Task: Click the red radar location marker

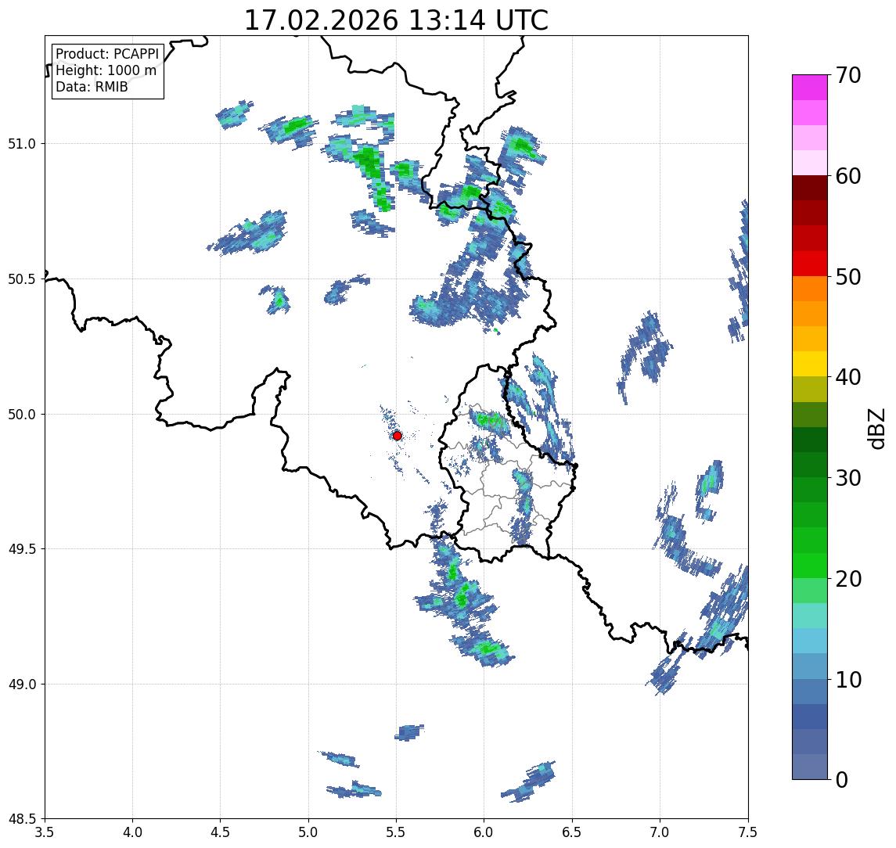Action: coord(398,436)
